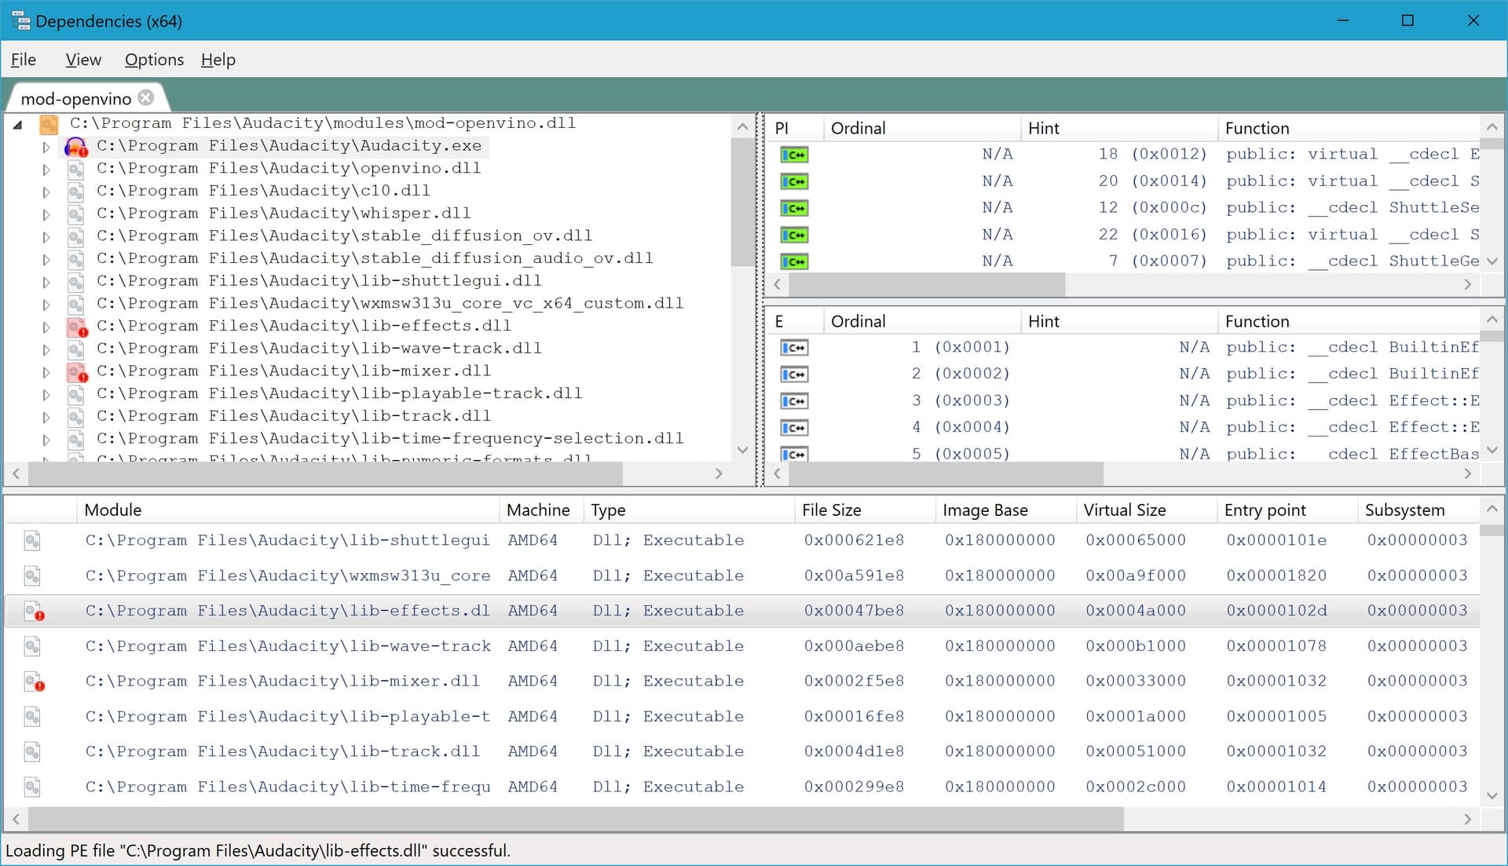Click the Audacity.exe headphones icon in tree
This screenshot has height=866, width=1508.
[76, 146]
